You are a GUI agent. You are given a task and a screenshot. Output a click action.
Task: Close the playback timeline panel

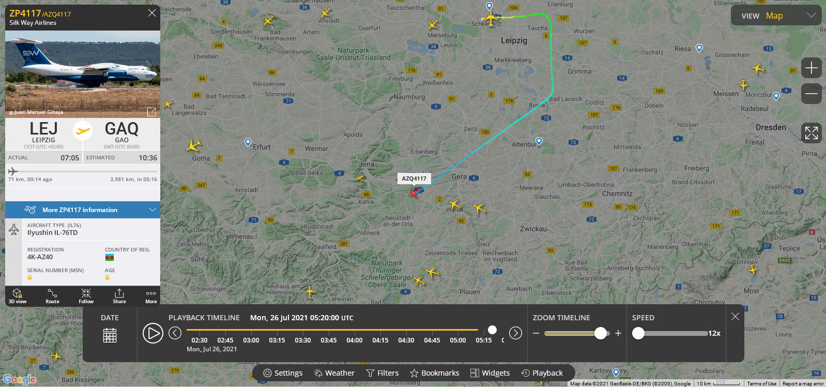pos(735,316)
